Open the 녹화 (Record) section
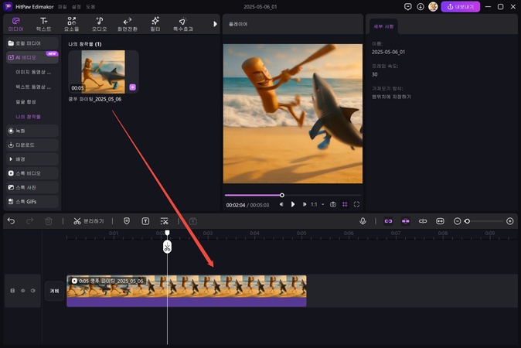This screenshot has width=521, height=348. point(32,131)
